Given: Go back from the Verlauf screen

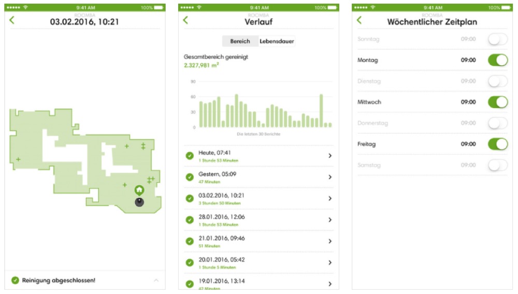Looking at the screenshot, I should tap(186, 20).
